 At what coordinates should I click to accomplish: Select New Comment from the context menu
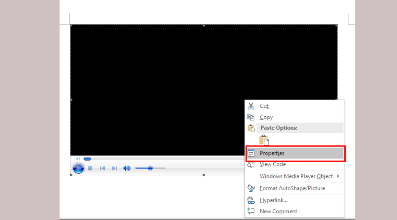[295, 211]
